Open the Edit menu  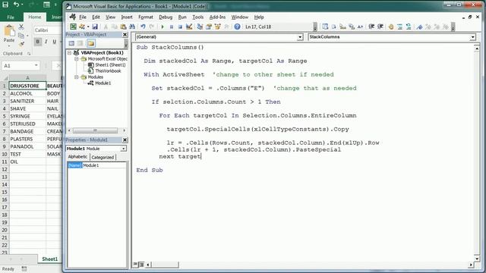tap(96, 17)
